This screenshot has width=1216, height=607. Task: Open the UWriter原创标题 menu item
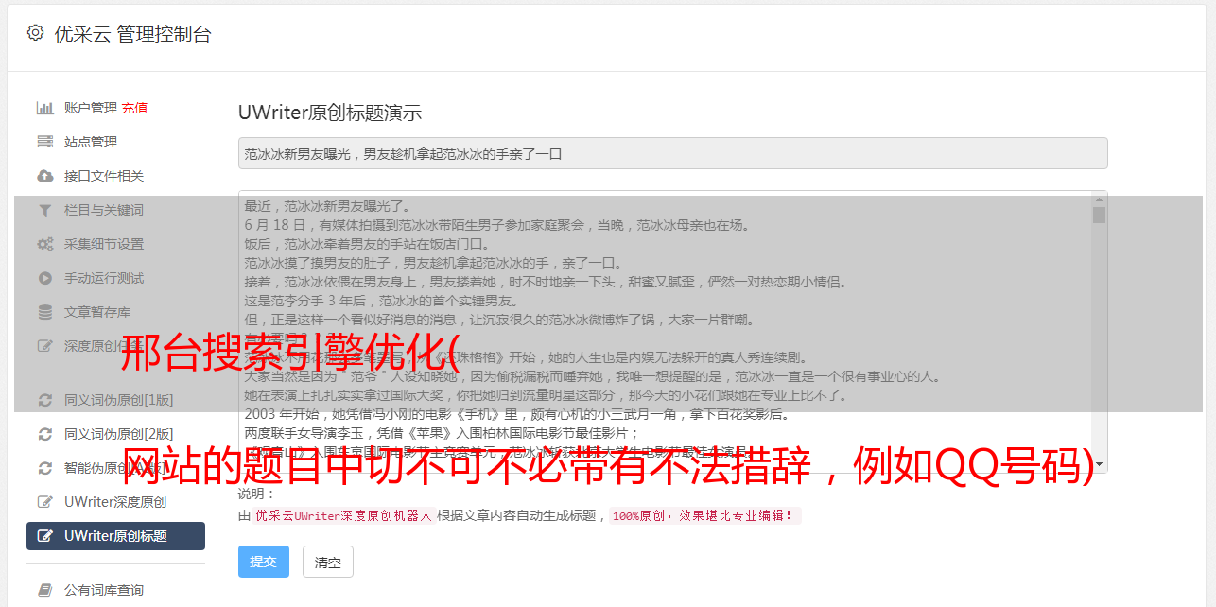[115, 536]
